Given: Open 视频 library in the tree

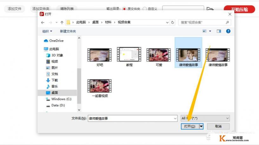Looking at the screenshot, I should 52,61.
